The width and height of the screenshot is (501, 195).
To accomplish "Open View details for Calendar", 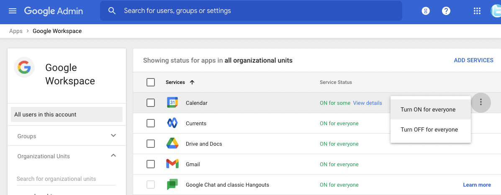I will tap(367, 103).
